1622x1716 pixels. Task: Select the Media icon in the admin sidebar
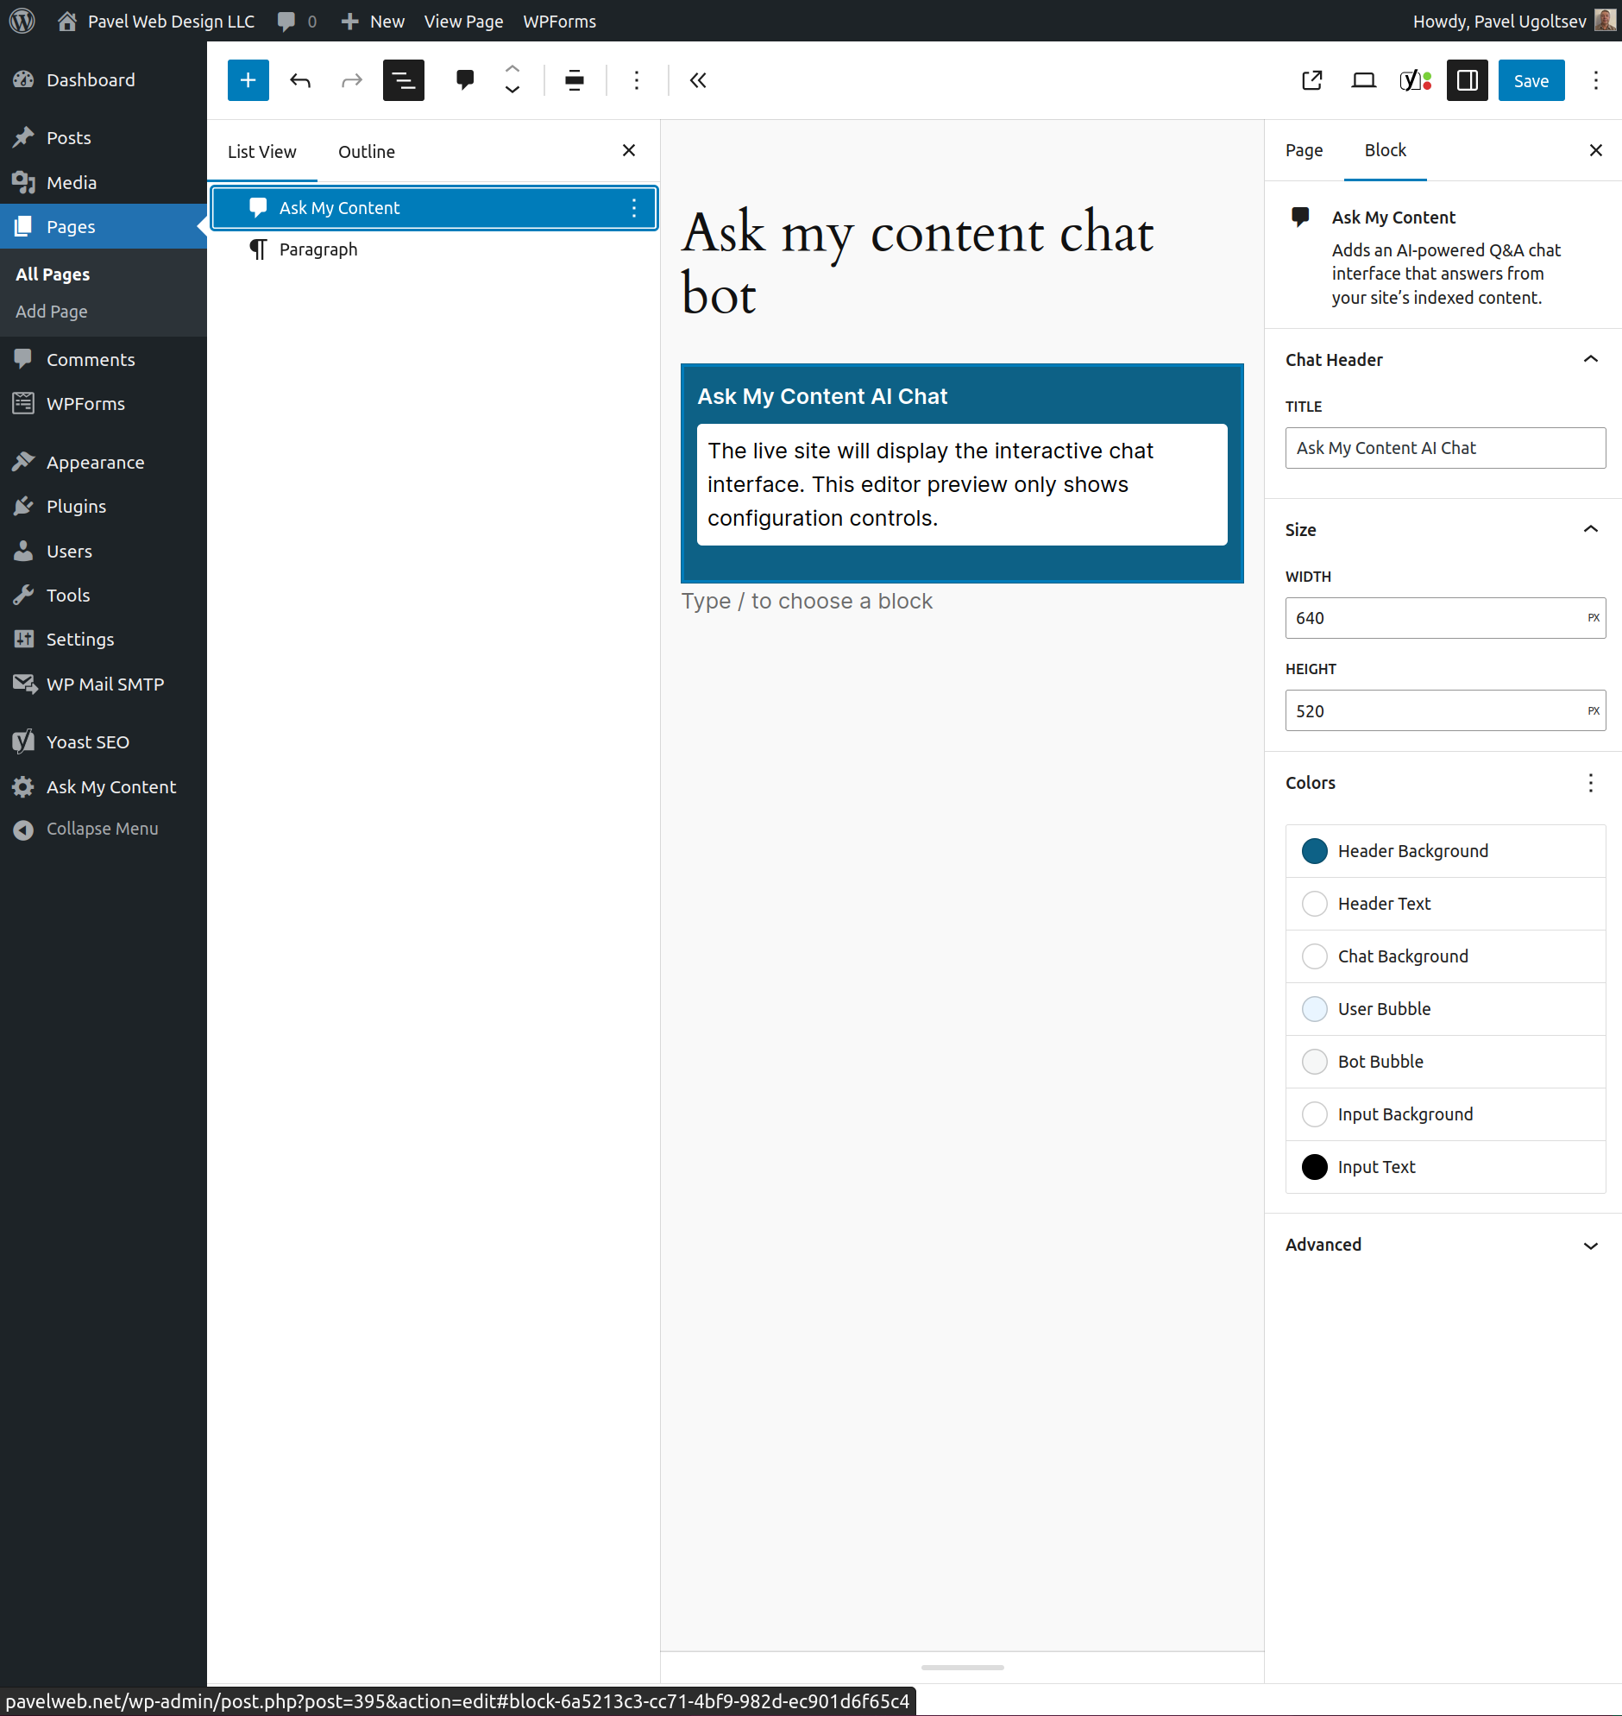point(25,181)
